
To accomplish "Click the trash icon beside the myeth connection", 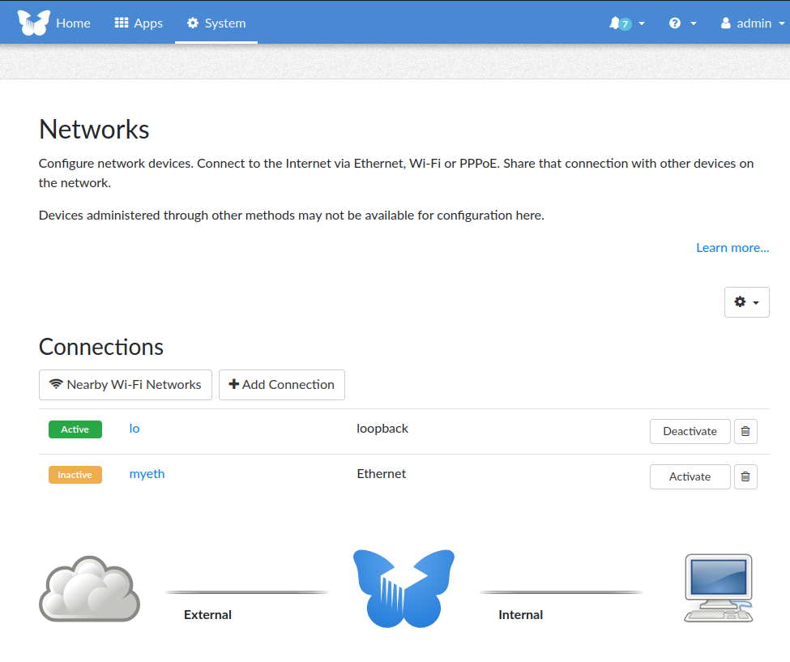I will pyautogui.click(x=745, y=476).
